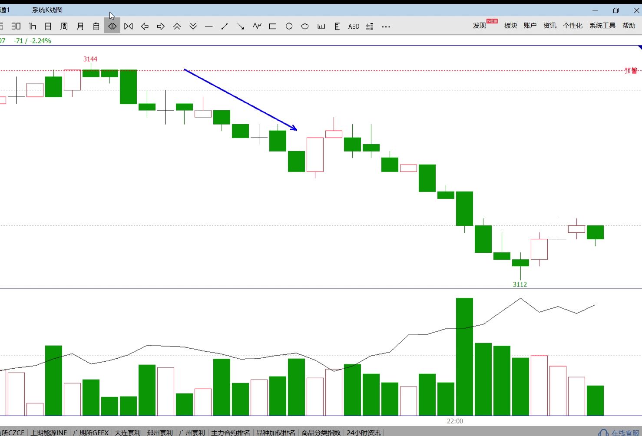
Task: Select the arrow line drawing tool
Action: [x=241, y=26]
